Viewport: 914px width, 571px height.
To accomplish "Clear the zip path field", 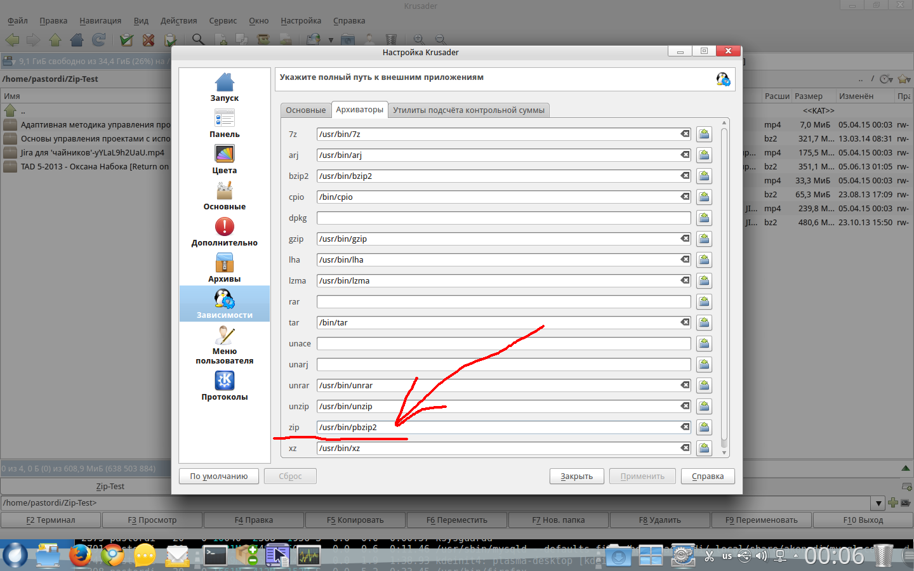I will click(x=685, y=427).
